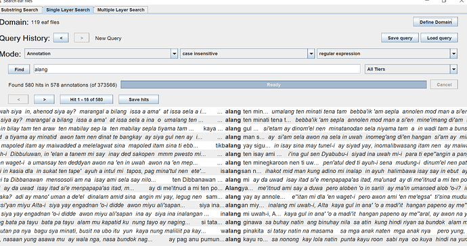Save the current query

coord(400,38)
